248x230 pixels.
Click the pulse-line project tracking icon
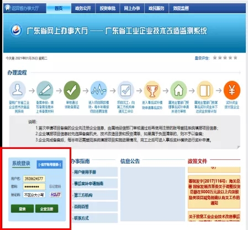click(x=99, y=90)
